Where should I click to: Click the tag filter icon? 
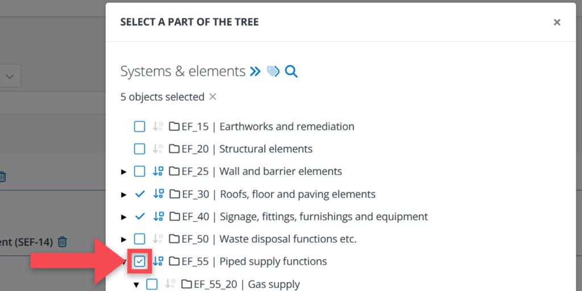(273, 72)
